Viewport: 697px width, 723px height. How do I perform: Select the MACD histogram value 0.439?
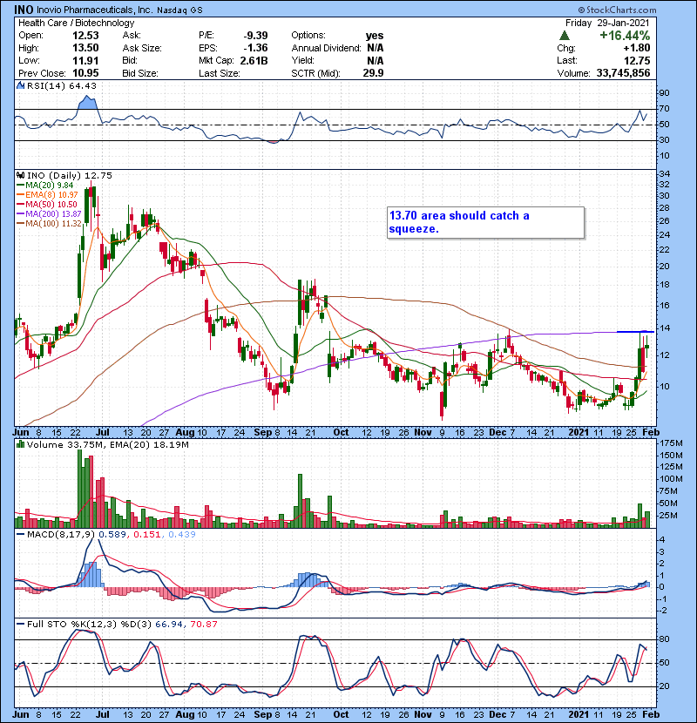pos(182,534)
